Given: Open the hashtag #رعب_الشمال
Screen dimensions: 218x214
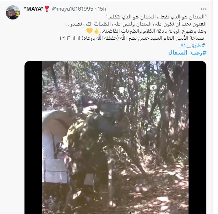Looking at the screenshot, I should (187, 53).
